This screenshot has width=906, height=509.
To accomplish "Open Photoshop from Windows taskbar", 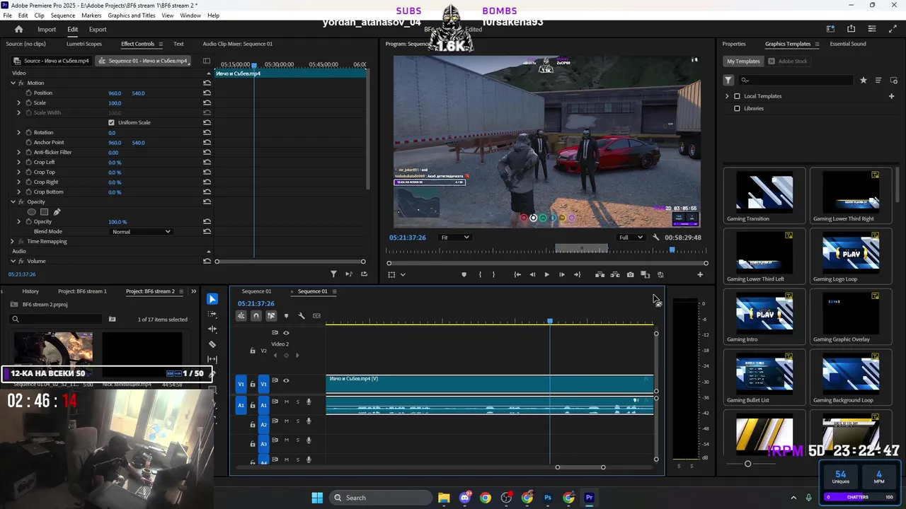I will coord(548,498).
